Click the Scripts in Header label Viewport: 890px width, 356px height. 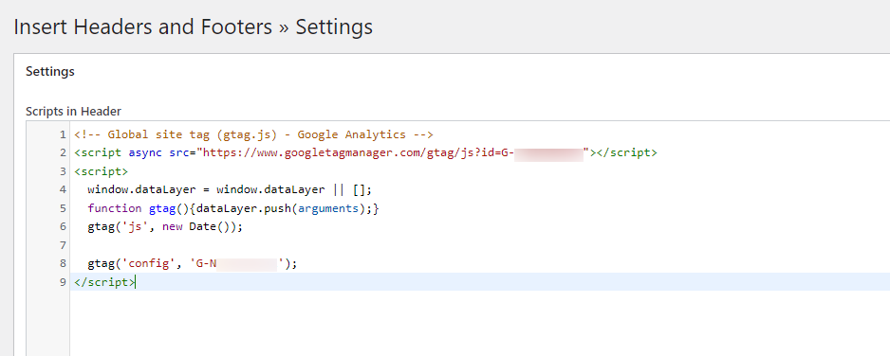[x=73, y=112]
